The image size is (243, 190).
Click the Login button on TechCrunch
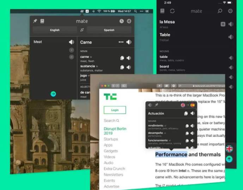pyautogui.click(x=115, y=110)
